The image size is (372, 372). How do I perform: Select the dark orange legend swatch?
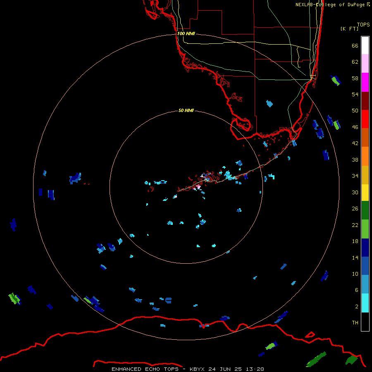click(365, 137)
